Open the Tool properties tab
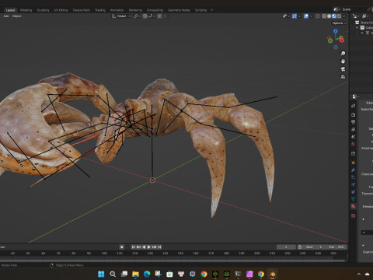 tap(354, 106)
